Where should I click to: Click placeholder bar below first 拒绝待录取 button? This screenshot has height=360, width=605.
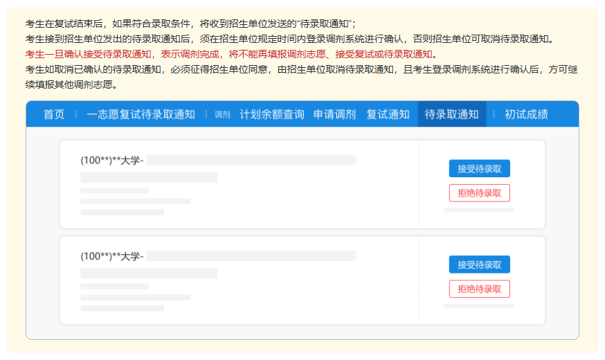[479, 209]
